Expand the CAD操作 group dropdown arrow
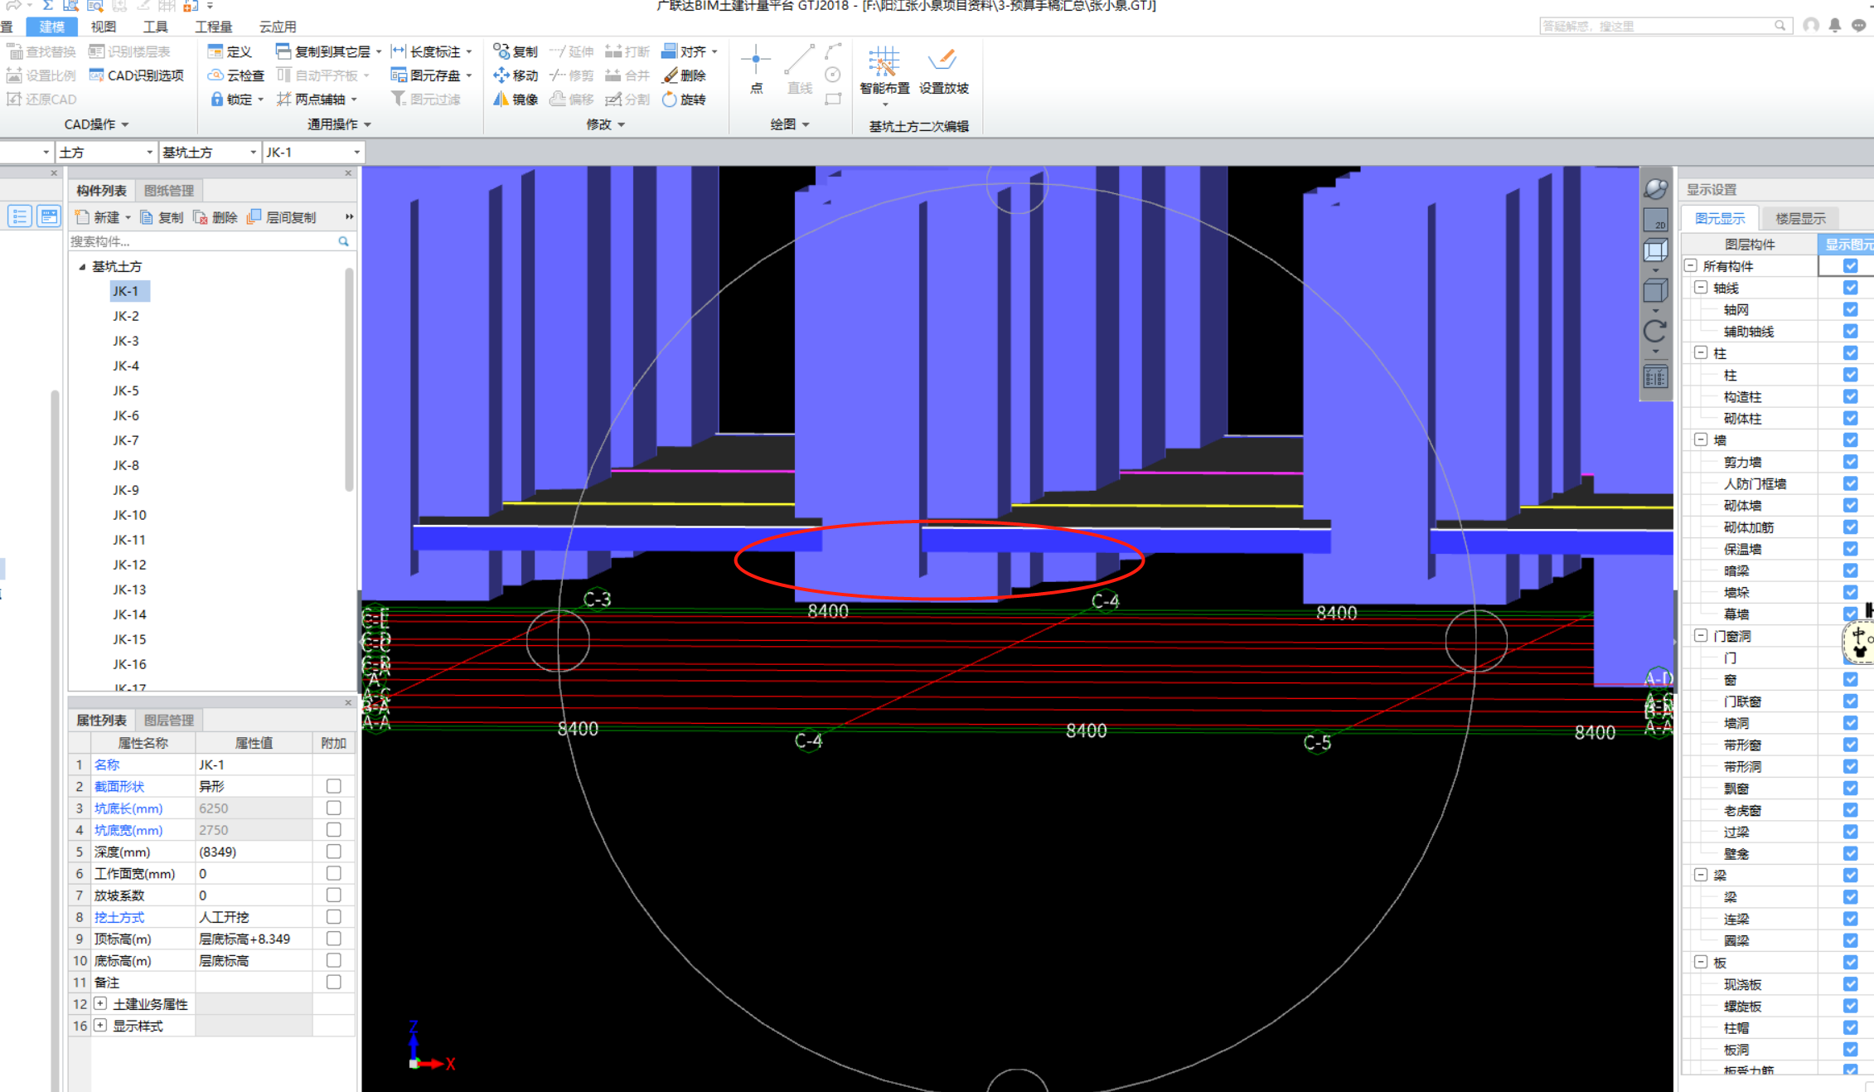This screenshot has width=1874, height=1092. pyautogui.click(x=125, y=124)
